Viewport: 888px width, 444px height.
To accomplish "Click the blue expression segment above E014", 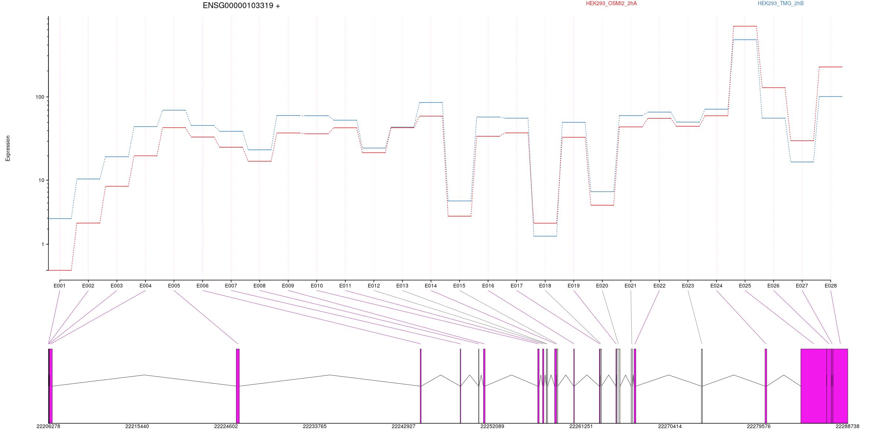I will point(431,102).
